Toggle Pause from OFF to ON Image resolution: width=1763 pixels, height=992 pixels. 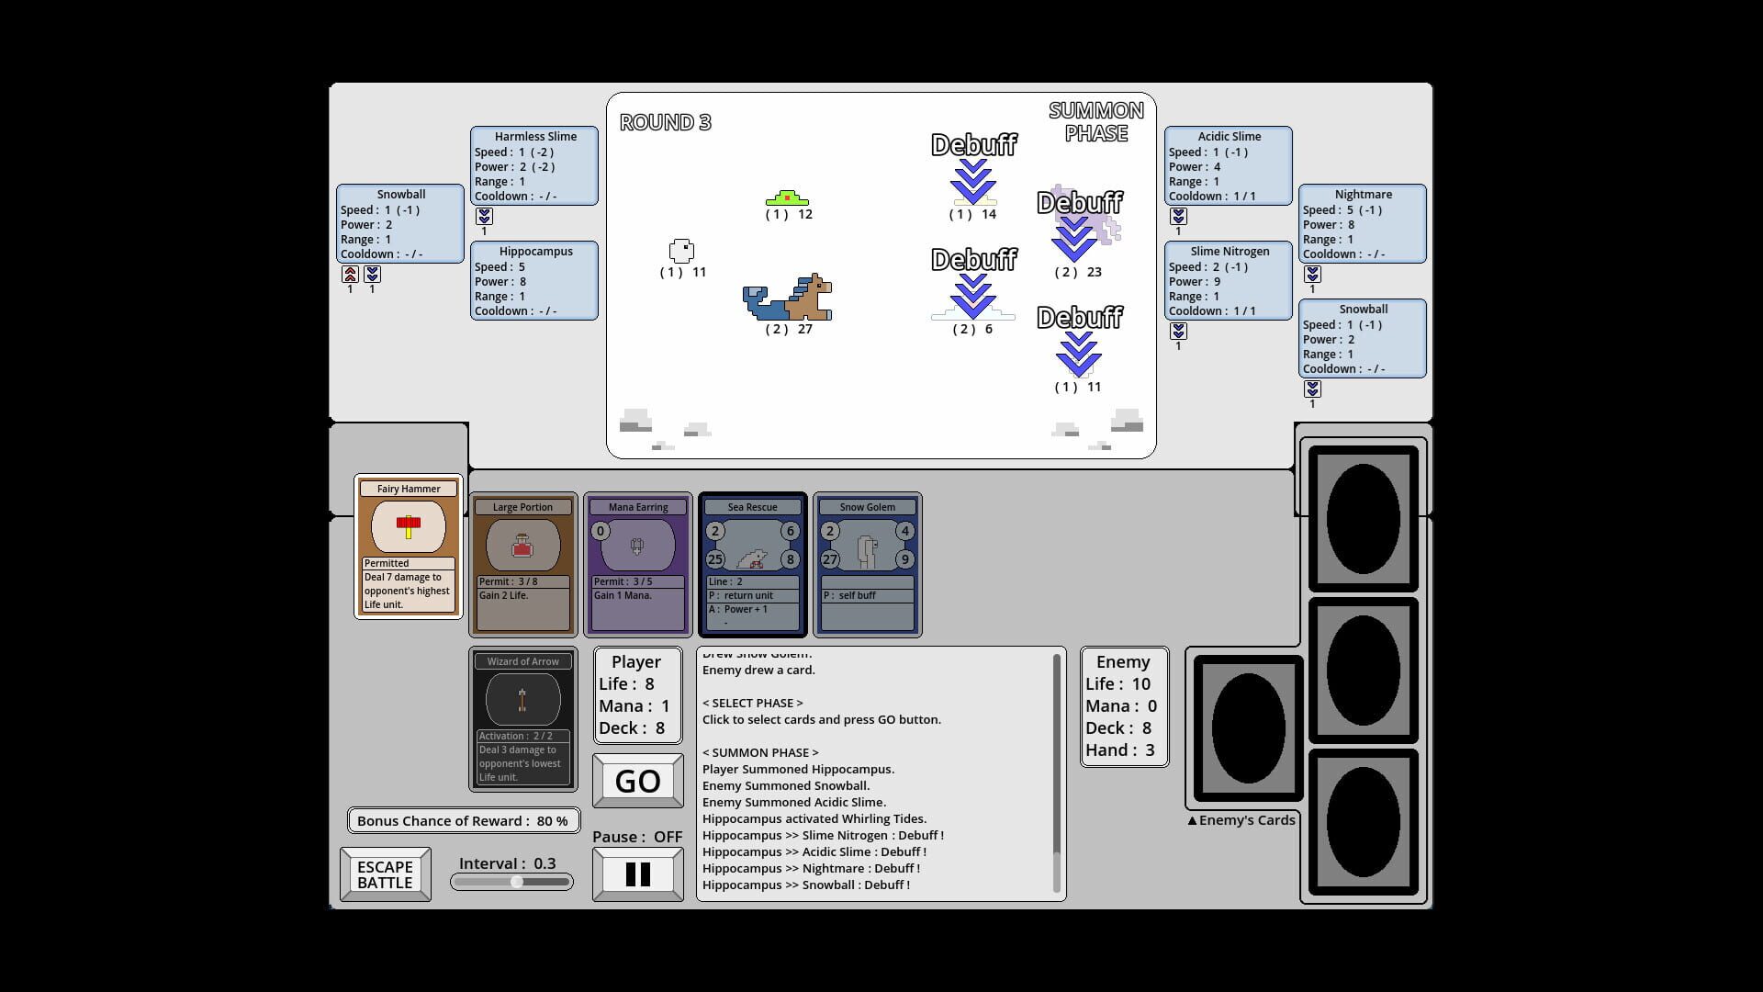(637, 873)
